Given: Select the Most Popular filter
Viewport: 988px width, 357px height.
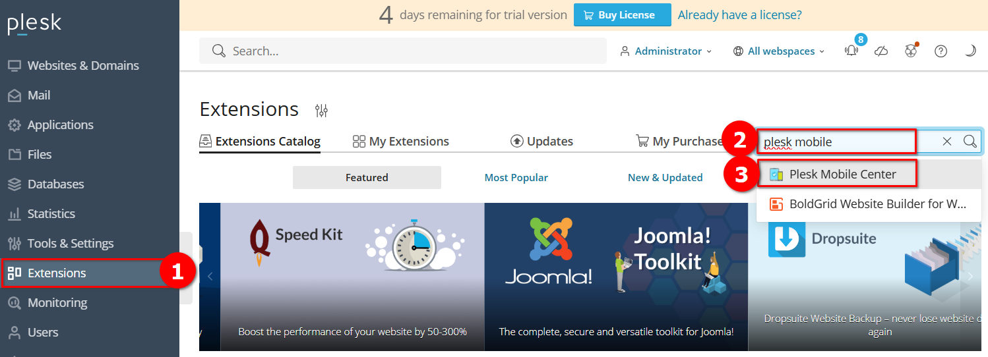Looking at the screenshot, I should 516,177.
